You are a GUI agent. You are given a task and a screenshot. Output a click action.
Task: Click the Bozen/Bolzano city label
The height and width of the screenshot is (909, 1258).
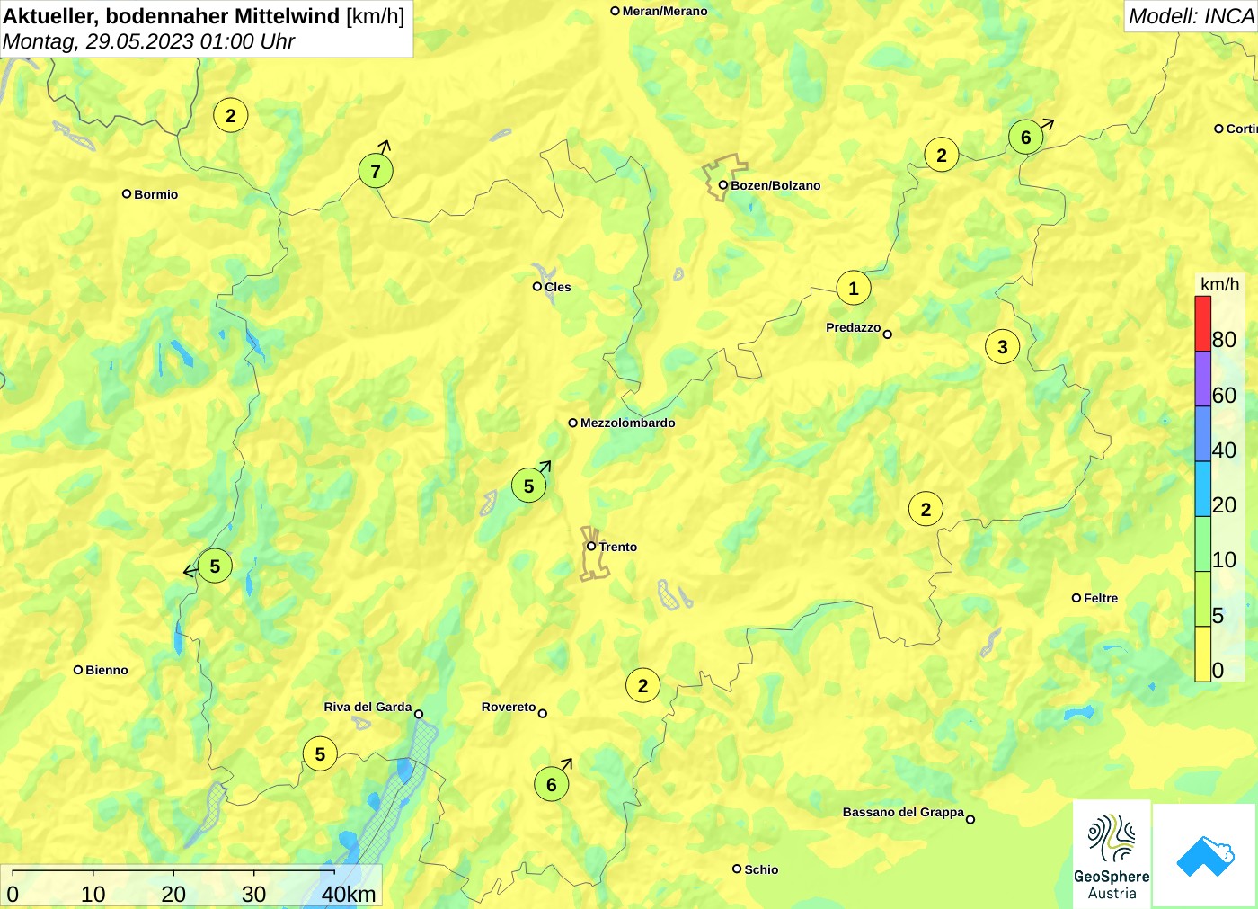[x=775, y=185]
